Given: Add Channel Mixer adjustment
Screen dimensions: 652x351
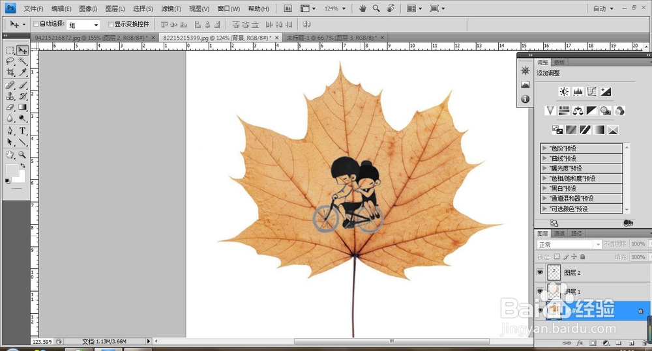Looking at the screenshot, I should pyautogui.click(x=619, y=111).
